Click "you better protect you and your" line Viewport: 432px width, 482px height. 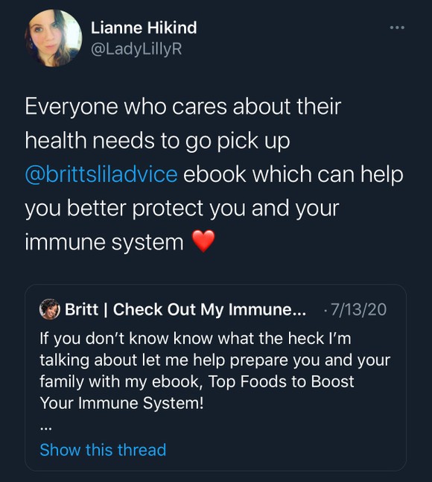pyautogui.click(x=182, y=209)
